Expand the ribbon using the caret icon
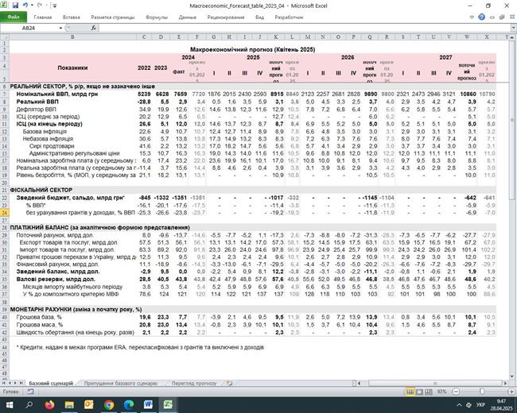This screenshot has height=413, width=517. [x=472, y=17]
